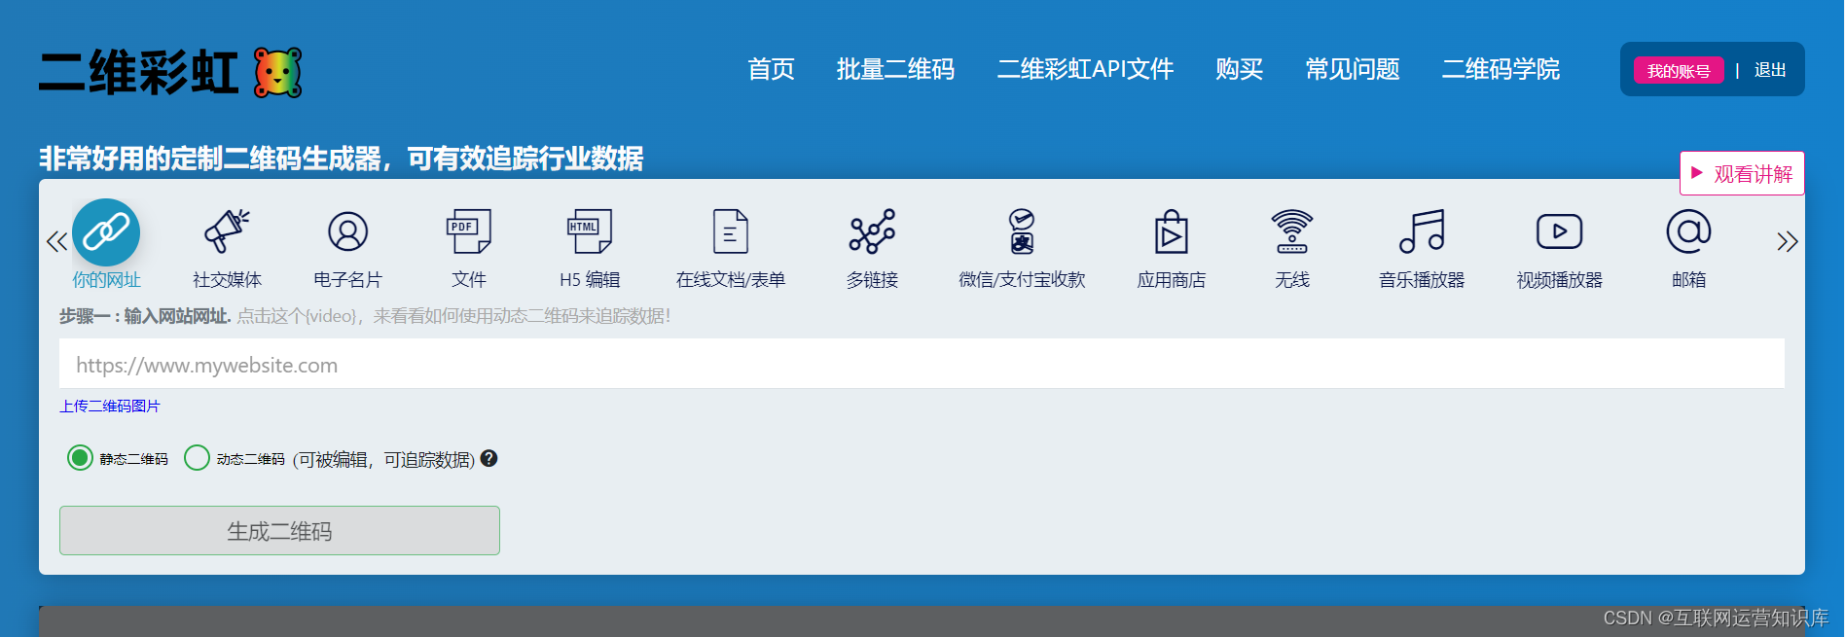Open 二维彩虹API文件 menu item
The height and width of the screenshot is (637, 1845).
click(1086, 69)
